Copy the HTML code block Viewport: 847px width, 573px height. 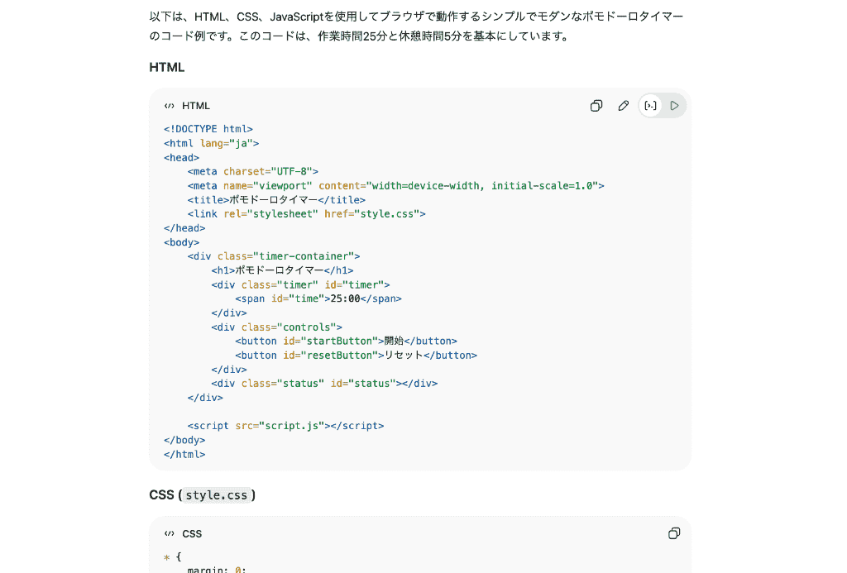pyautogui.click(x=596, y=106)
